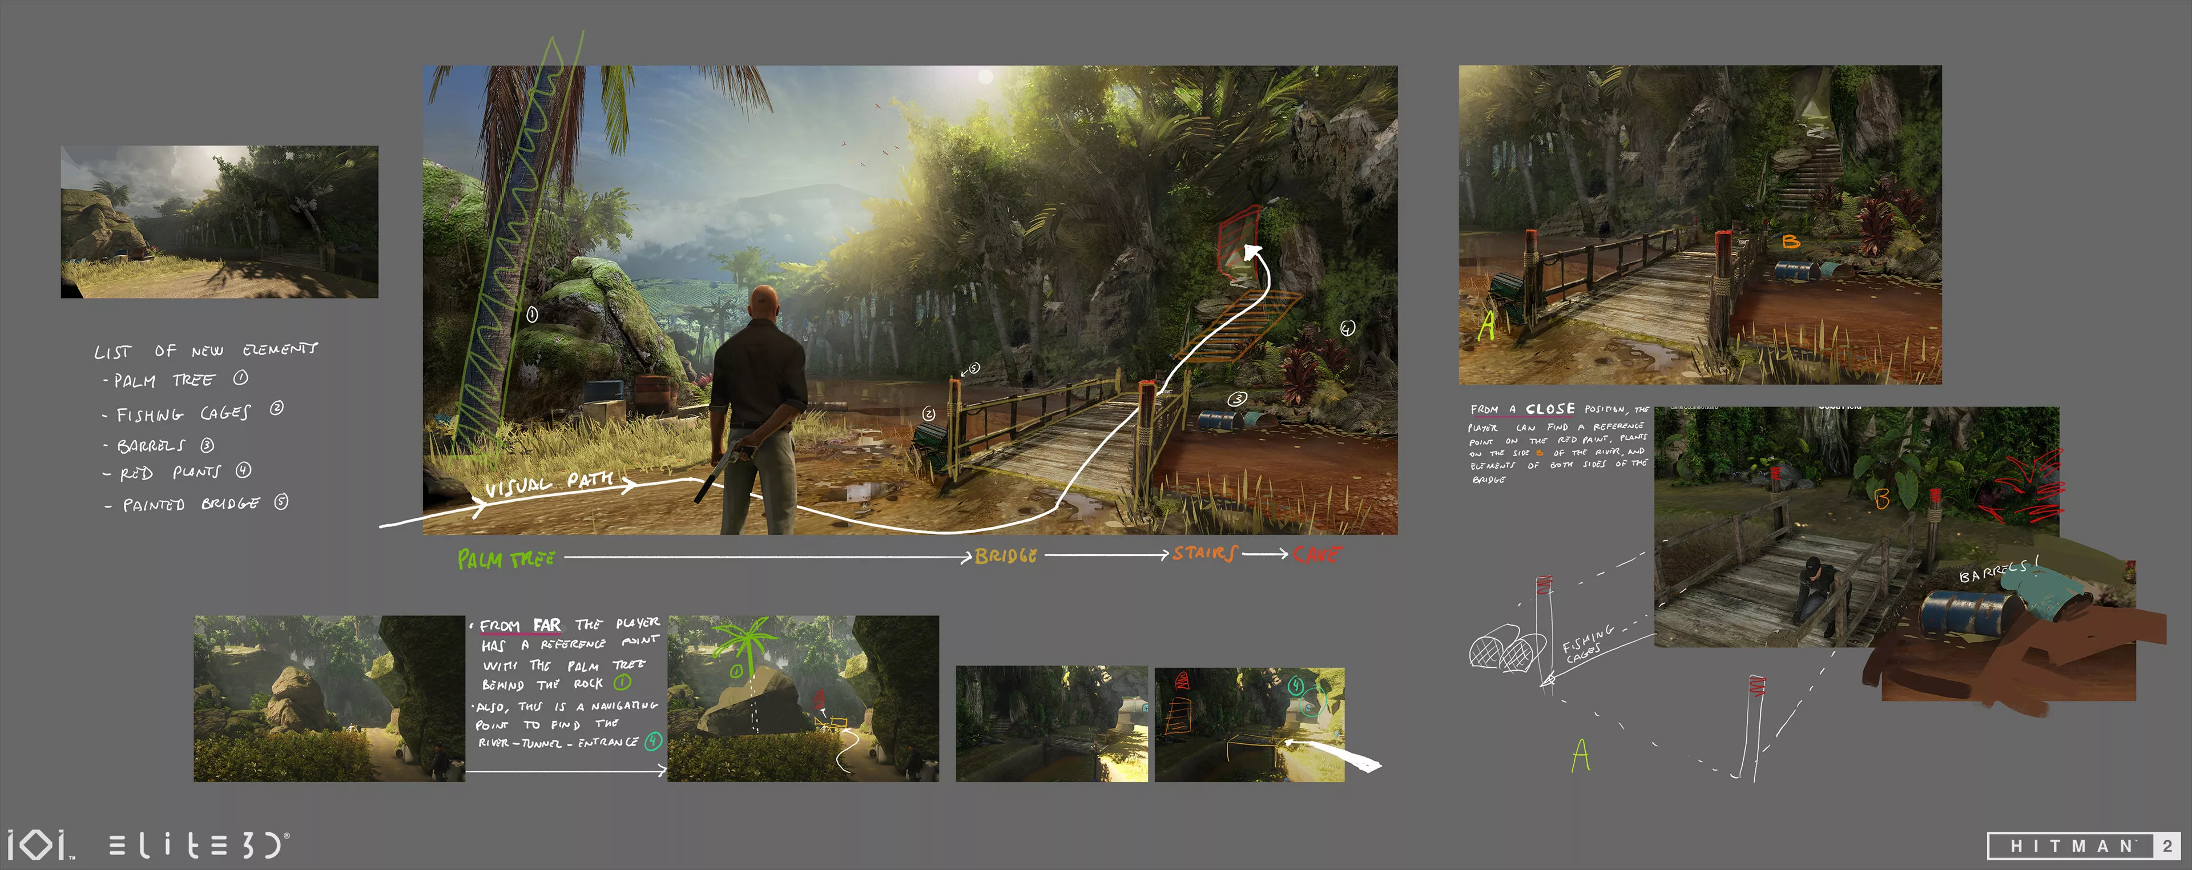Click the orange BRIDGE label in path sequence

pos(1006,556)
